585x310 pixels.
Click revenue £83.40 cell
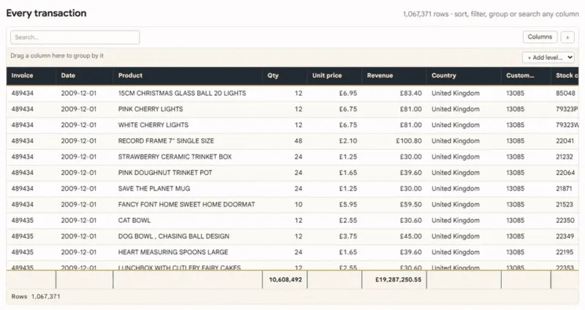pyautogui.click(x=394, y=94)
